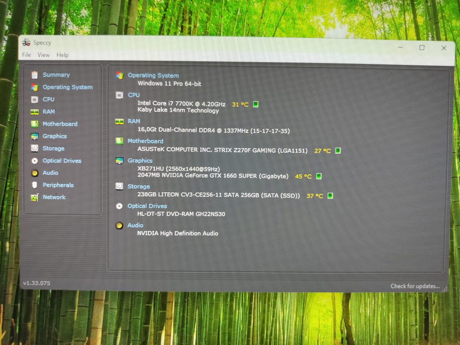The width and height of the screenshot is (460, 345).
Task: Click HL-DT-ST DVD-RAM GH22NS30 text
Action: 181,214
